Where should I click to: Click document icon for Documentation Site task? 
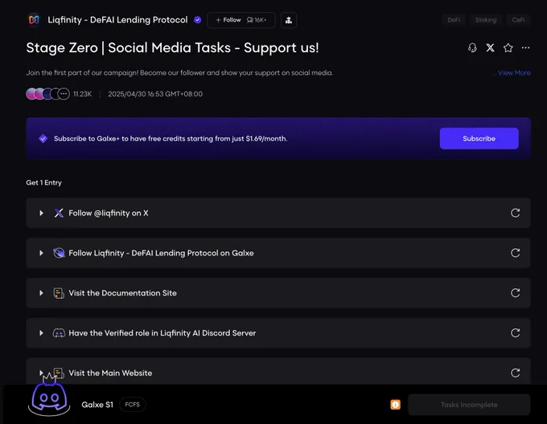click(x=59, y=293)
